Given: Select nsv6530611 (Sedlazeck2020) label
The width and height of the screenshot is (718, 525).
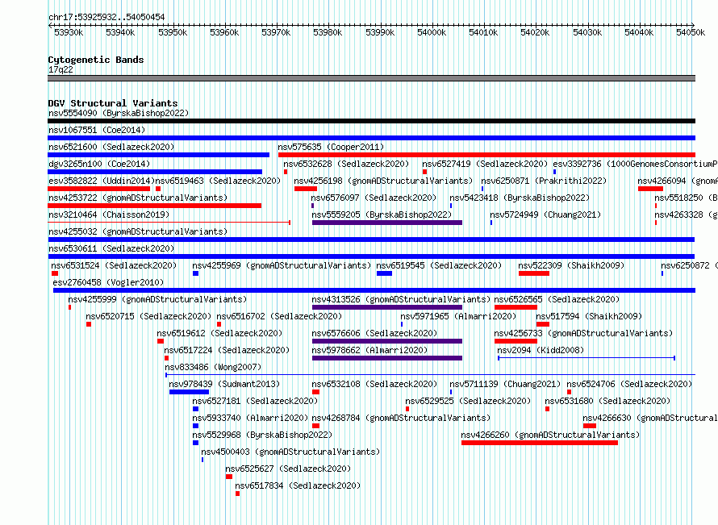Looking at the screenshot, I should pos(111,248).
